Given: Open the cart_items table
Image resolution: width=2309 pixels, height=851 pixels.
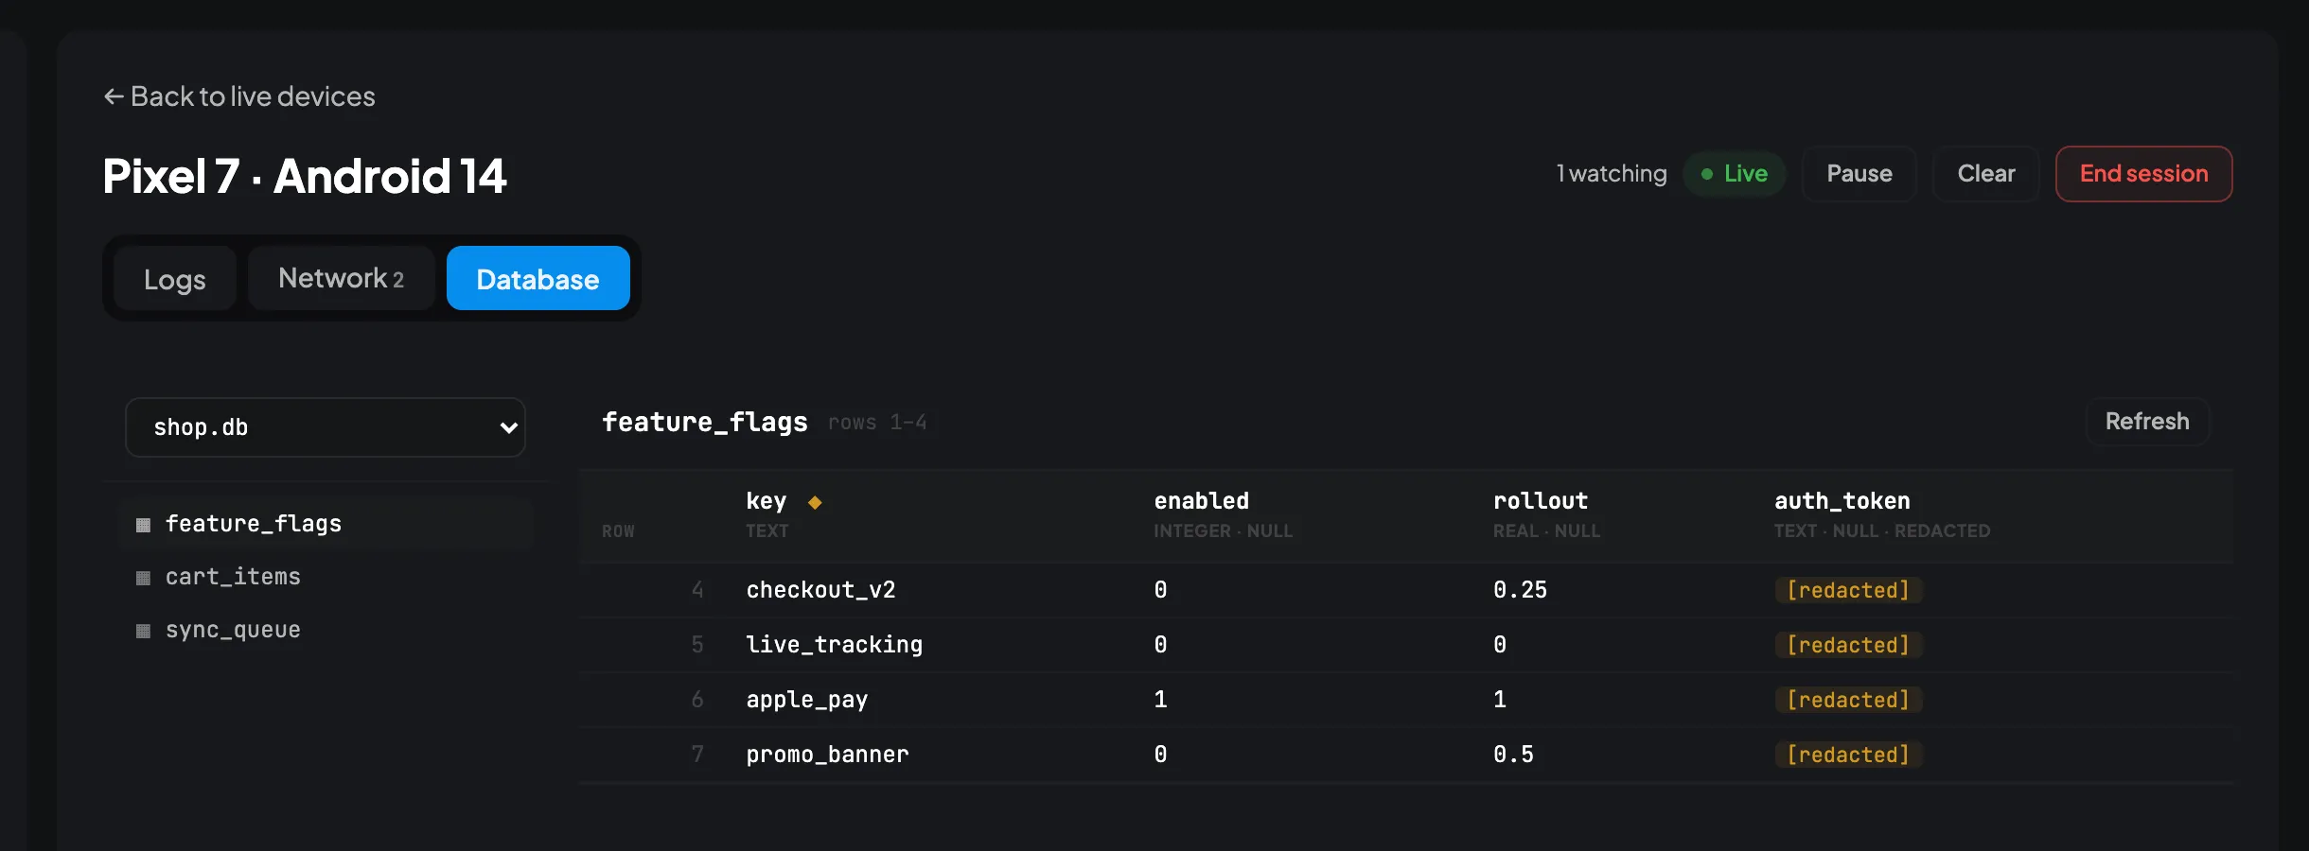Looking at the screenshot, I should 327,577.
